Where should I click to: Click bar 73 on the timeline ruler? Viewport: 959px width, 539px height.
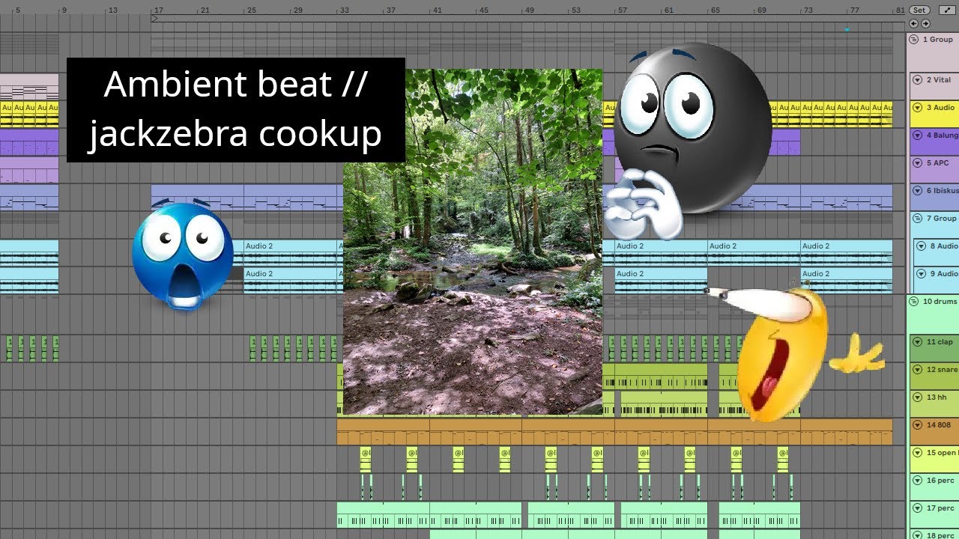[808, 10]
